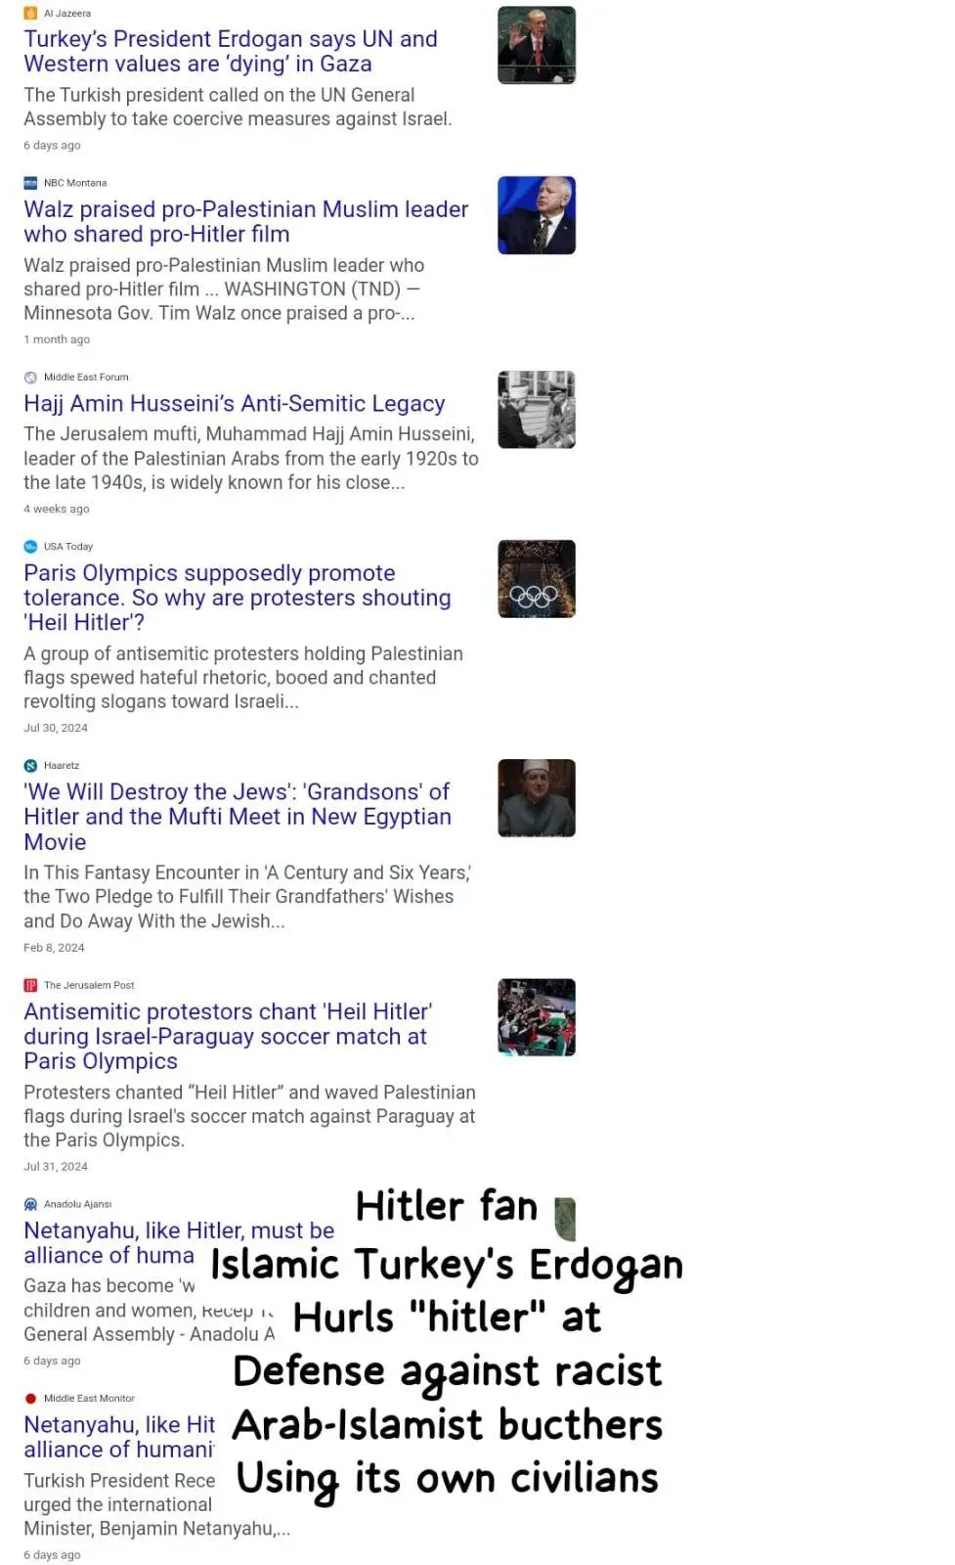Click The Jerusalem Post source favicon
This screenshot has height=1565, width=955.
[x=30, y=985]
